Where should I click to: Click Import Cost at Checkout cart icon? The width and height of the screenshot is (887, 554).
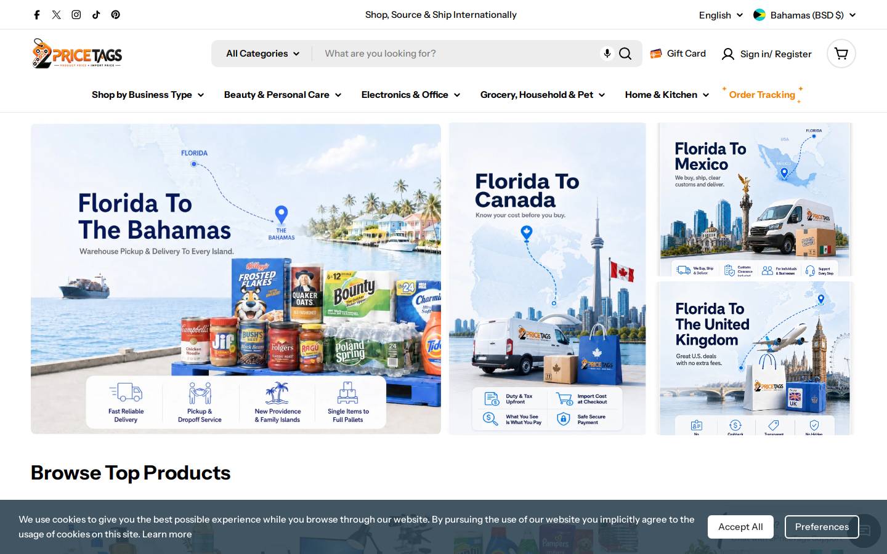564,399
